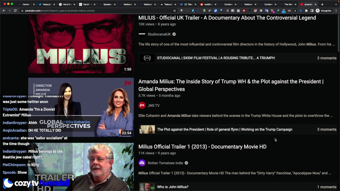Image resolution: width=340 pixels, height=191 pixels.
Task: Click the 1:50 duration badge
Action: point(127,69)
